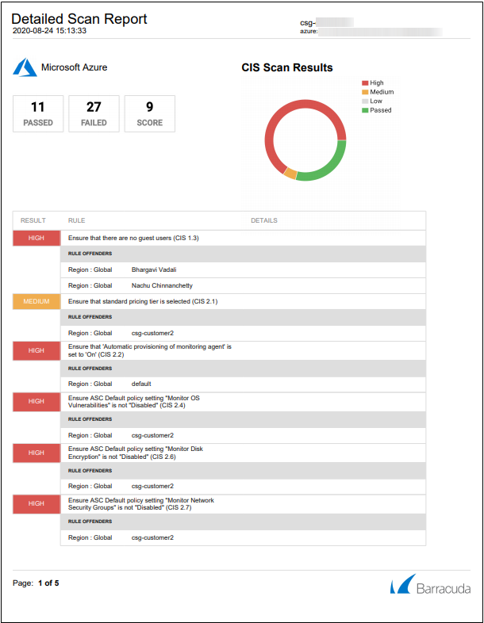The height and width of the screenshot is (623, 484).
Task: Select the 'Automatic provisioning of monitoring agent' rule
Action: (x=149, y=350)
